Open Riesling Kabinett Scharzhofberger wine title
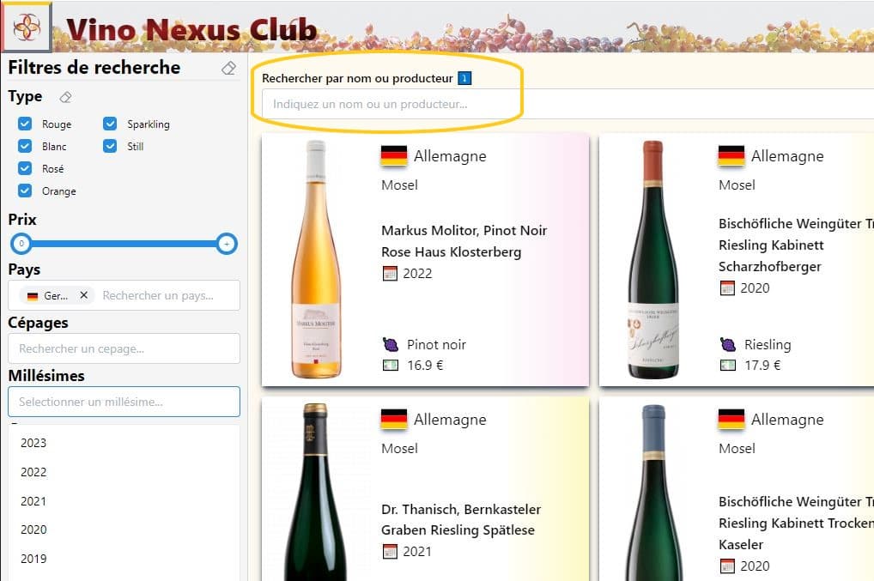 (x=796, y=245)
